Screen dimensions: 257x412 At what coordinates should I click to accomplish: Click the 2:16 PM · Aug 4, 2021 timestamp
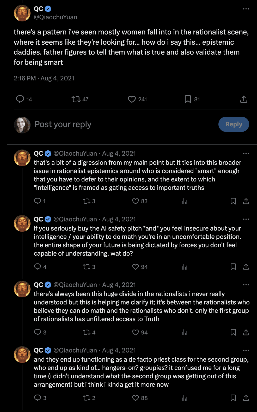(x=44, y=78)
